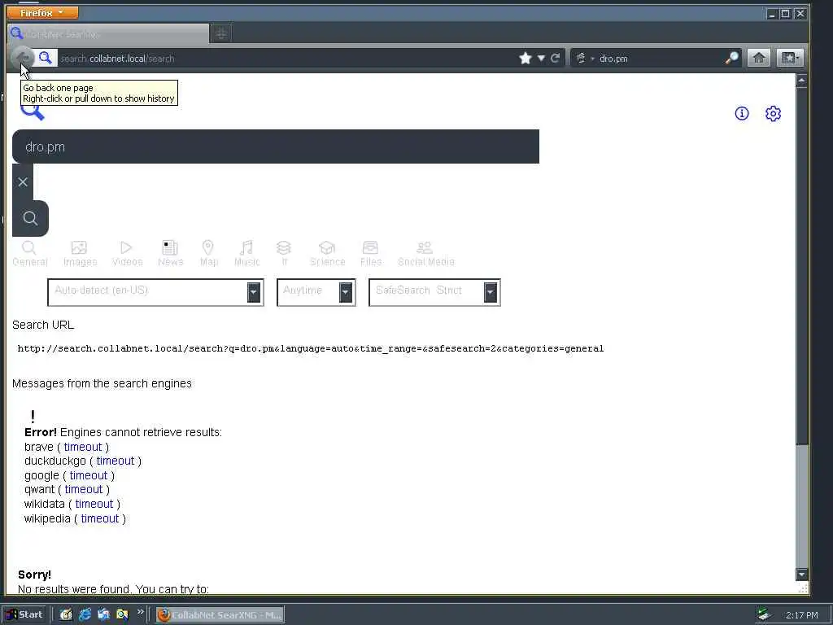Activate CollabNet SearXNG taskbar button
Screen dimensions: 833x625
[x=220, y=615]
